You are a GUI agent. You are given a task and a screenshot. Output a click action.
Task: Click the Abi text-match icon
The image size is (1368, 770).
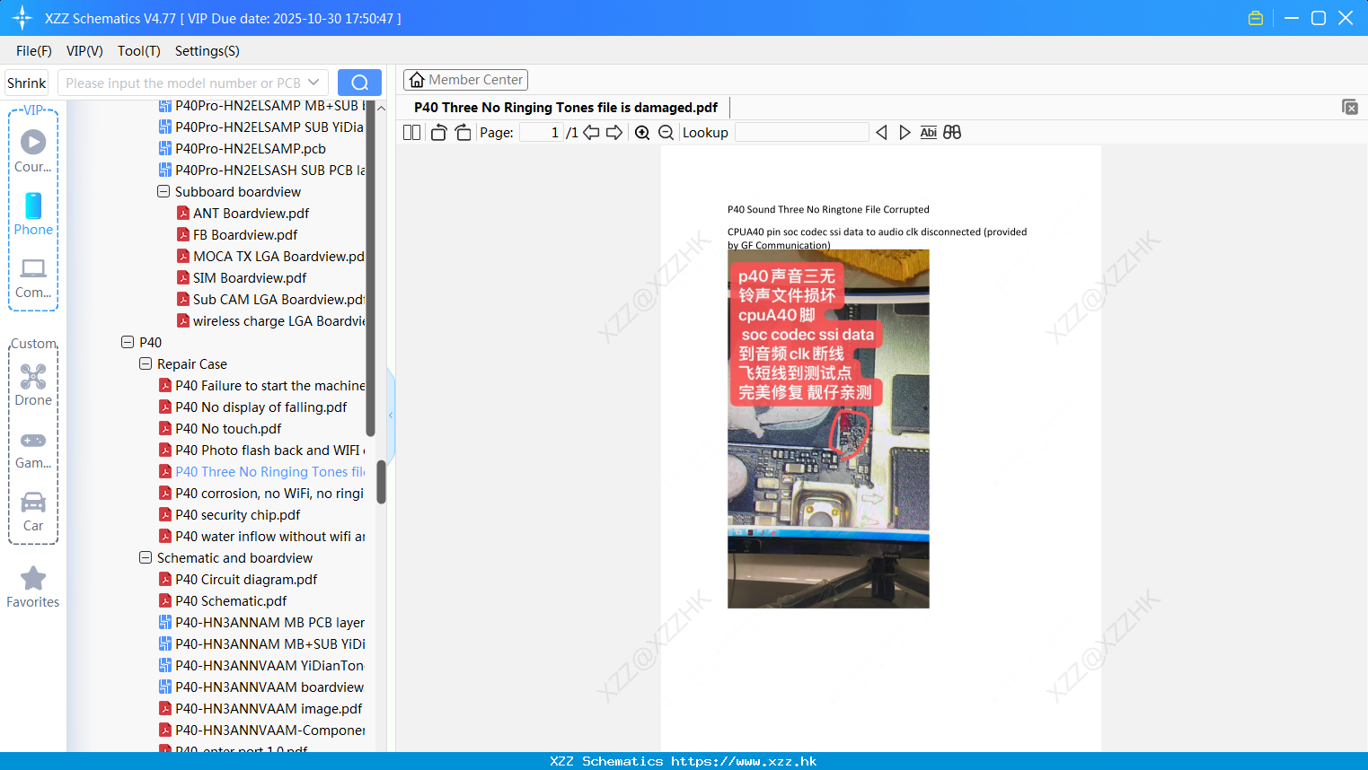[929, 133]
